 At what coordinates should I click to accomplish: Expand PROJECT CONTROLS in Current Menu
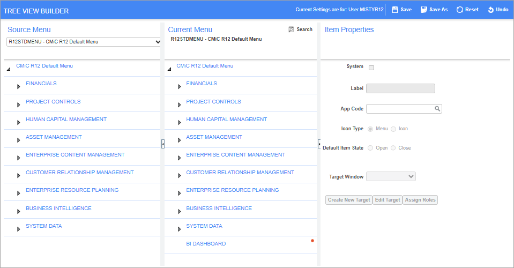[x=179, y=105]
